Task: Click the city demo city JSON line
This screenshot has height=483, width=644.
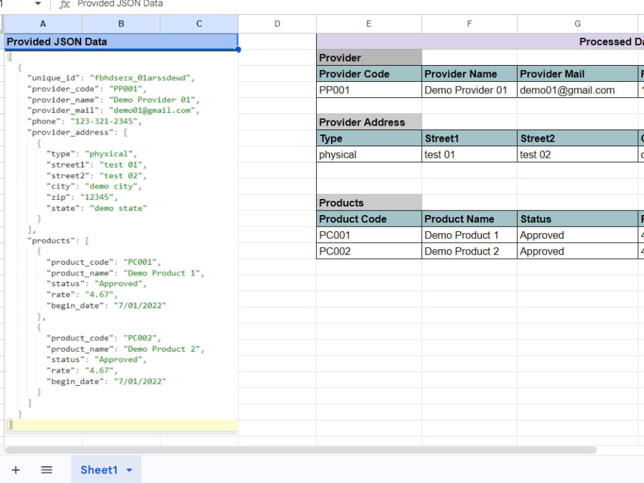Action: click(x=94, y=187)
